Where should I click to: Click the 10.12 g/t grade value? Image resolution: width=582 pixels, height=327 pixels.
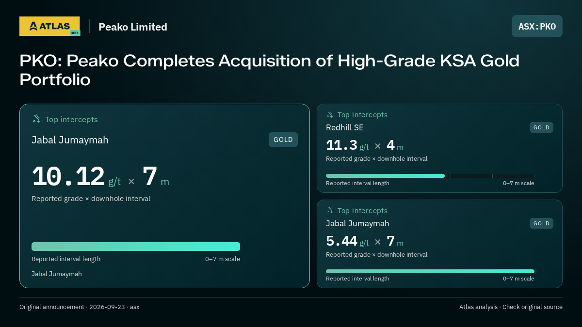76,177
